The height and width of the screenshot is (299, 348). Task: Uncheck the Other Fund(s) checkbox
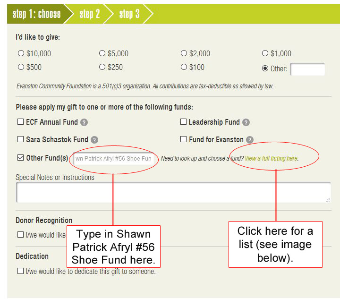[x=21, y=158]
